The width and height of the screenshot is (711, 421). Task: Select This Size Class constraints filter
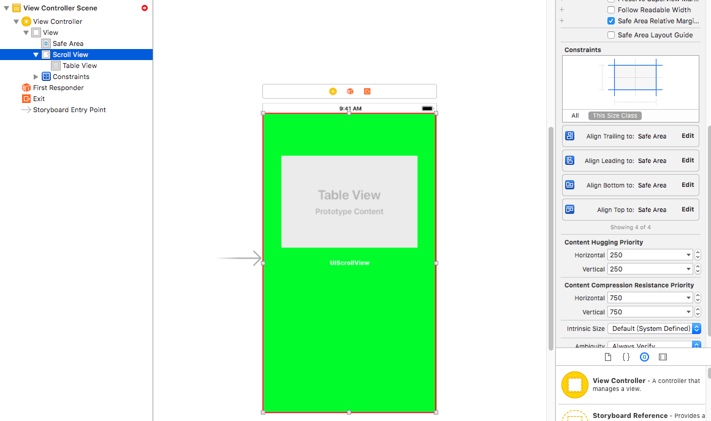[x=615, y=115]
